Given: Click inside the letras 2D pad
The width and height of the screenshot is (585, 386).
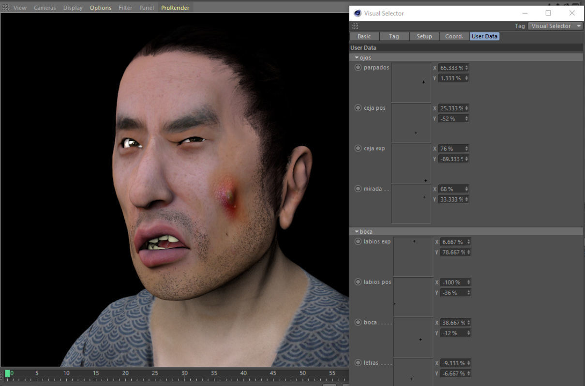Looking at the screenshot, I should [413, 372].
